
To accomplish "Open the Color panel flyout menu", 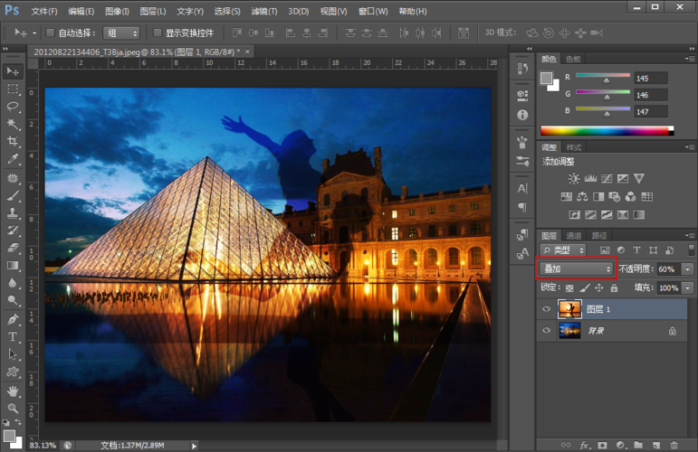I will click(690, 59).
